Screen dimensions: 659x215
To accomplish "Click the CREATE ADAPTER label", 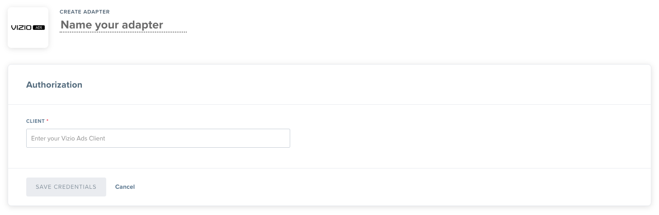I will (x=85, y=12).
